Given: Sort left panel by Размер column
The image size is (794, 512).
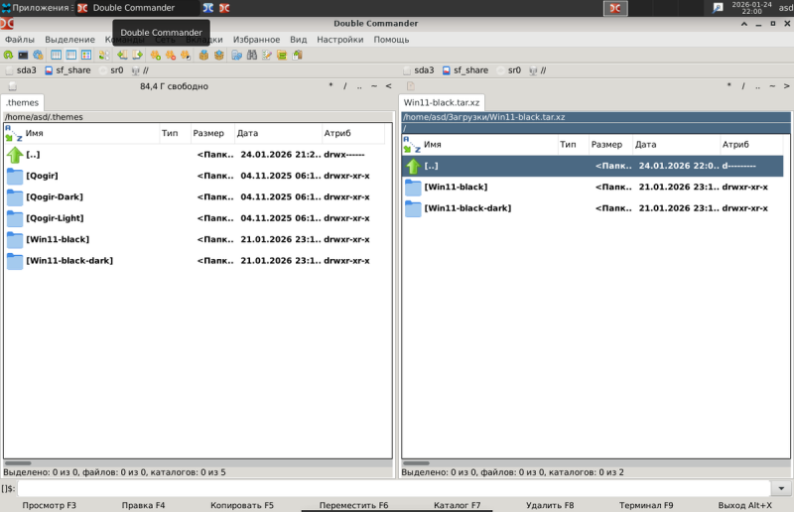Looking at the screenshot, I should pos(212,133).
